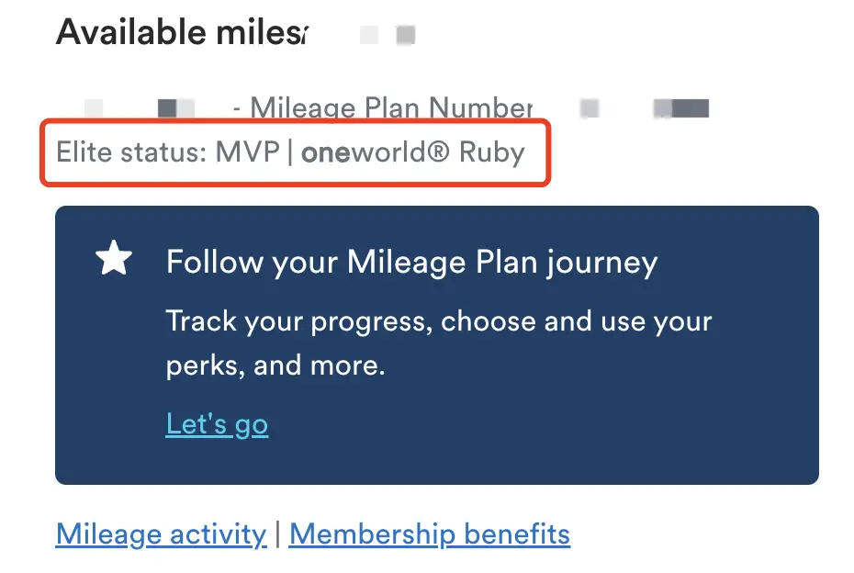Image resolution: width=854 pixels, height=573 pixels.
Task: Click the "Available miles" heading
Action: tap(182, 33)
